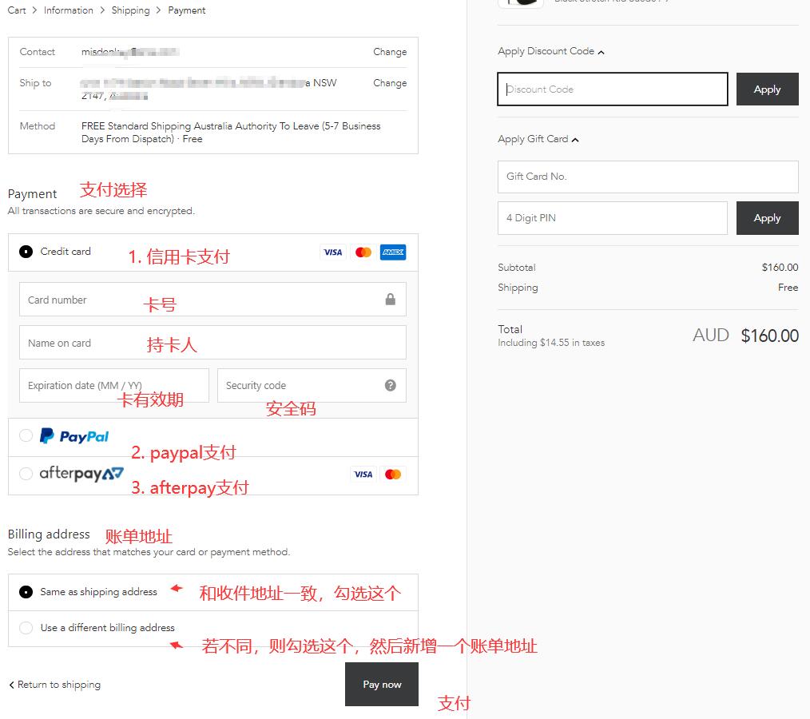Select Use a different billing address

[x=26, y=628]
